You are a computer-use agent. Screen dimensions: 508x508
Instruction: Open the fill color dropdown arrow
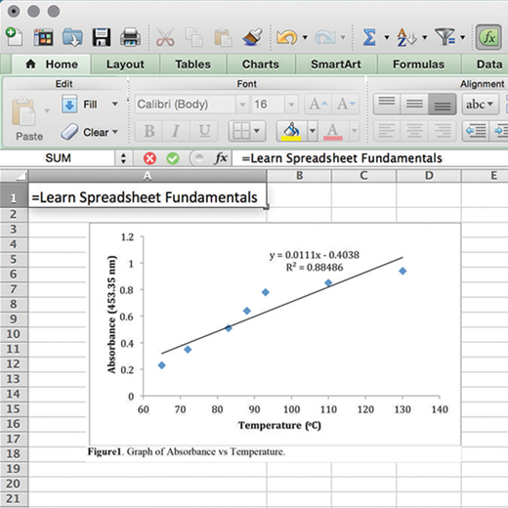pos(313,131)
